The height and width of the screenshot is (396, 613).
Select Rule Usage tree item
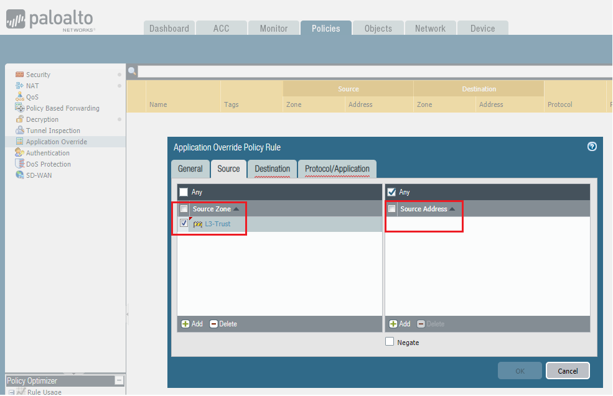[44, 392]
